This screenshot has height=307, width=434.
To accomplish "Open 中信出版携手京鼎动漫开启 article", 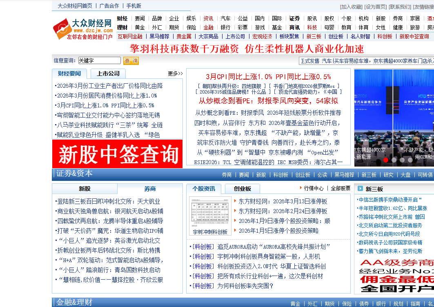I will coord(390,200).
